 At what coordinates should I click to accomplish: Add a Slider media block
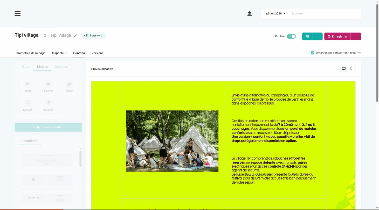69,87
